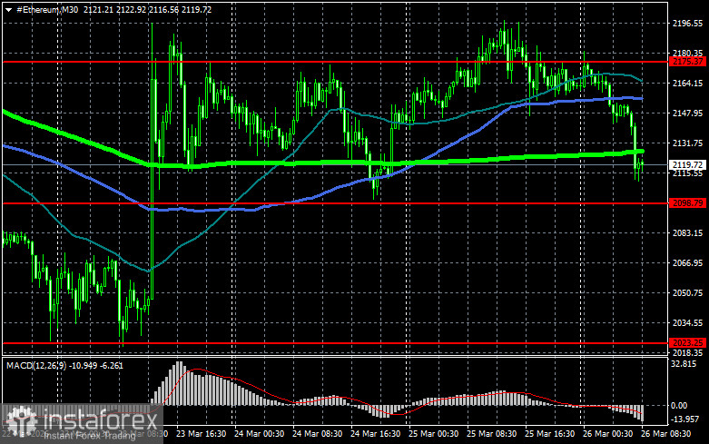Click the MACD scale value 32.815
The height and width of the screenshot is (444, 709).
(684, 364)
